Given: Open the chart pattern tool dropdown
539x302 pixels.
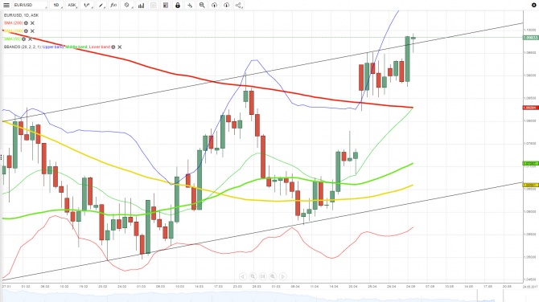Looking at the screenshot, I should pyautogui.click(x=127, y=5).
